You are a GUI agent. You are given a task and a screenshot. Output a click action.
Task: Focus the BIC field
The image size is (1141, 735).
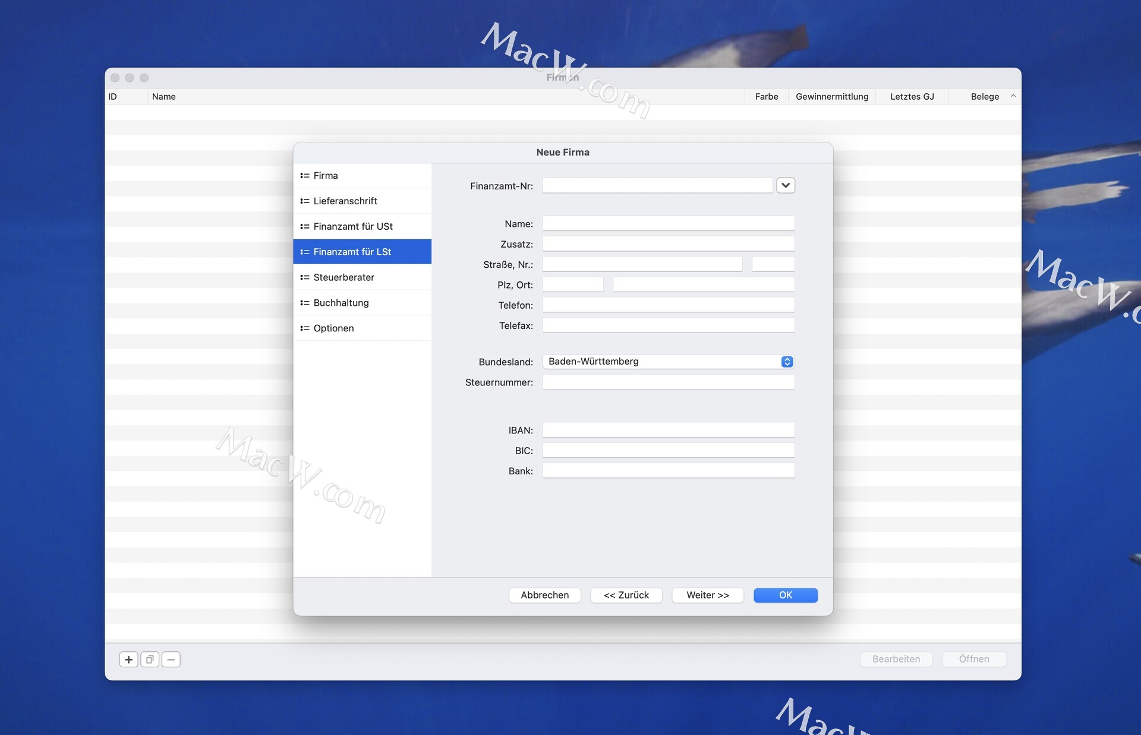tap(669, 451)
